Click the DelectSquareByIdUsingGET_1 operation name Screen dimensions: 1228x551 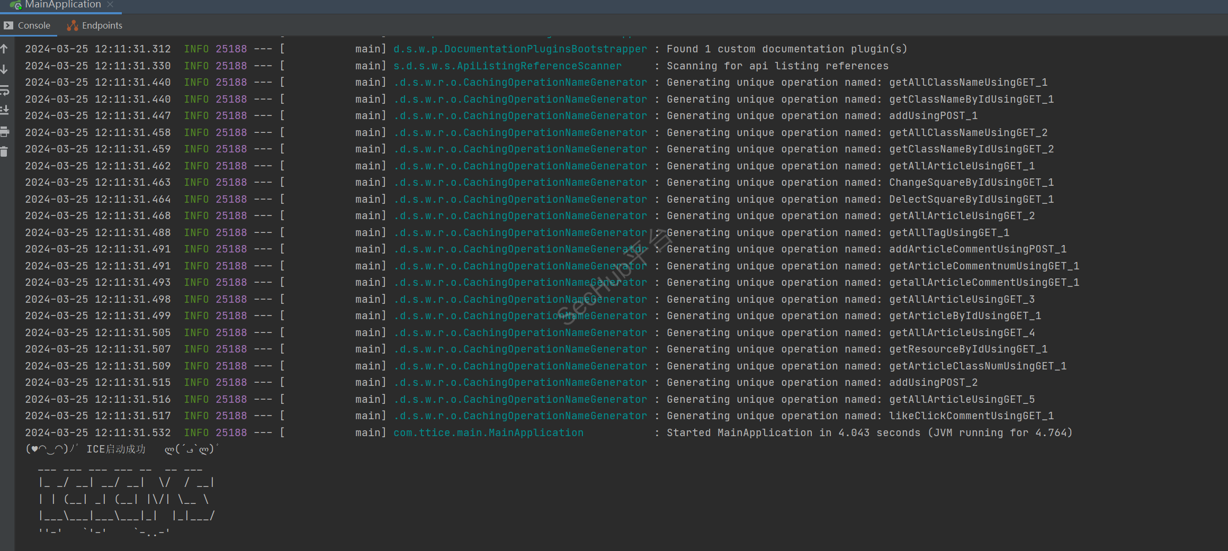coord(971,200)
